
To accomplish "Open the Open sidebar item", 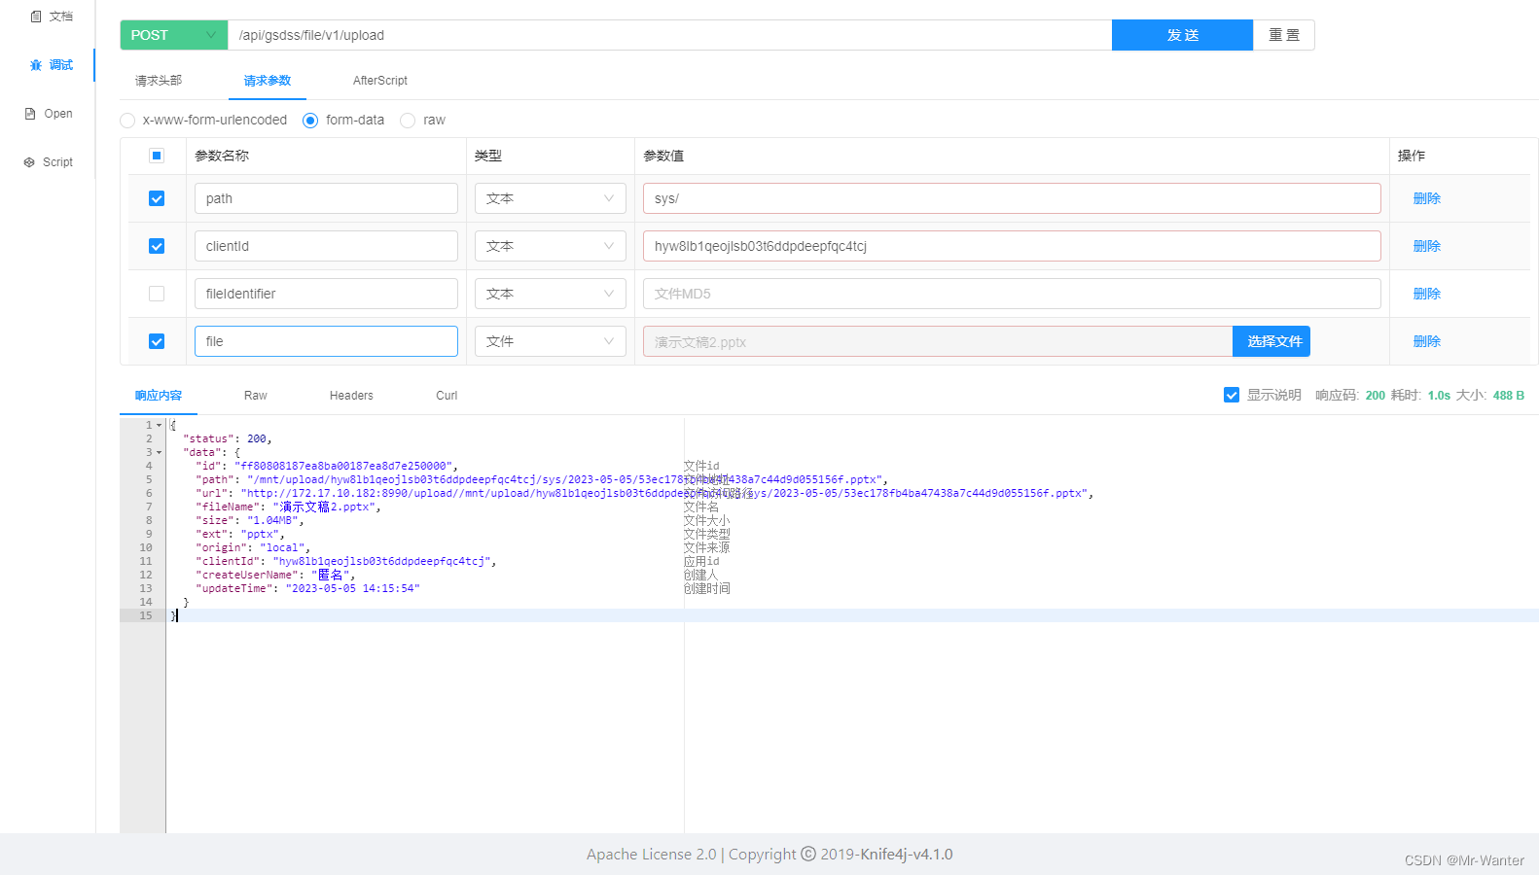I will click(49, 114).
